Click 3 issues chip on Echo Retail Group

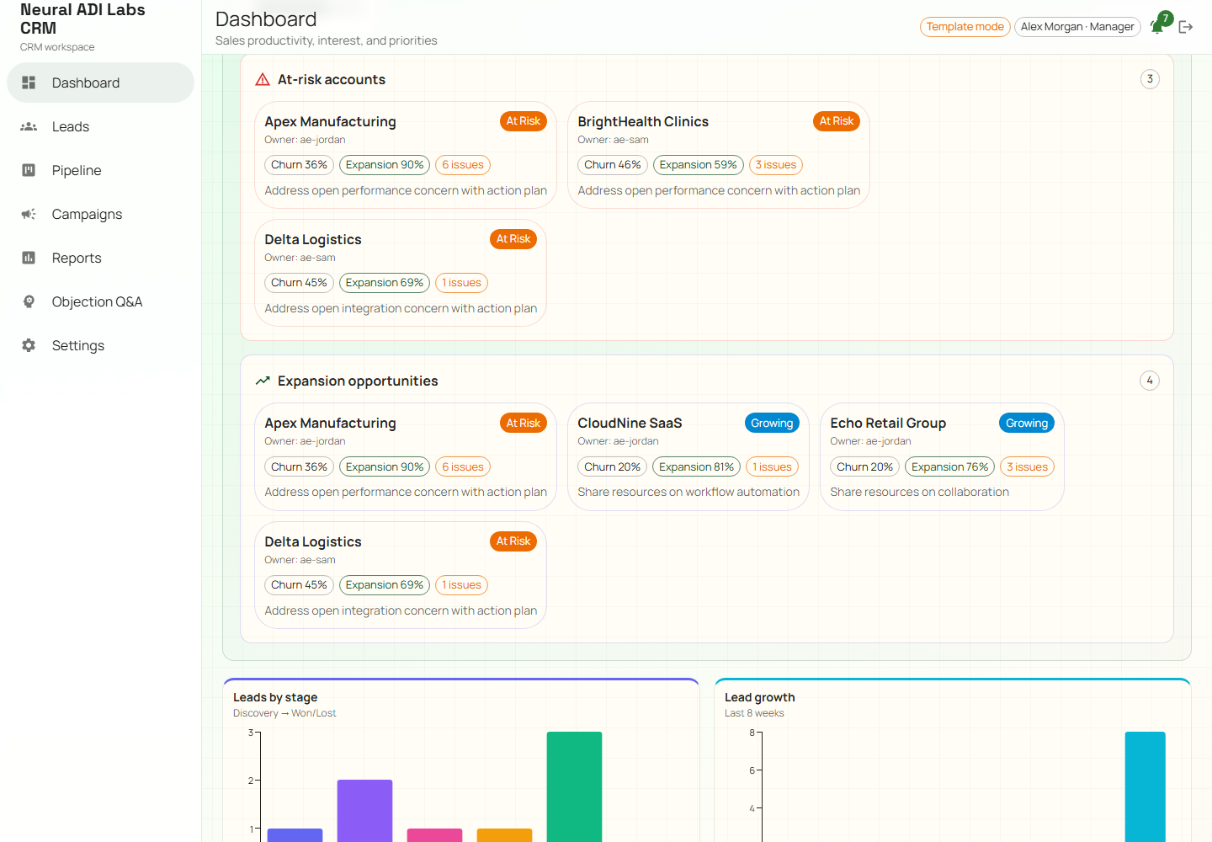pos(1027,466)
